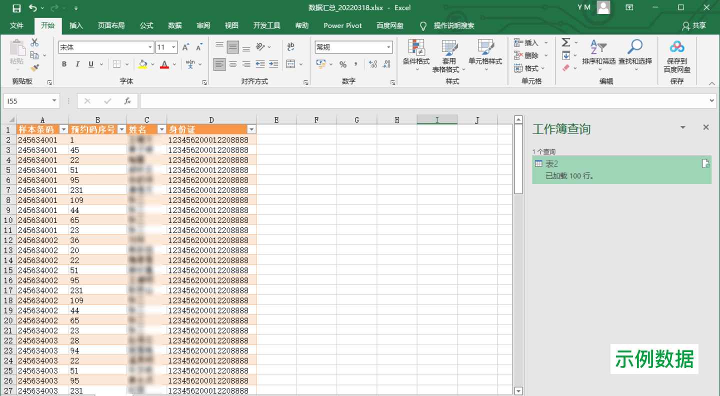
Task: Switch to the 插入 ribbon tab
Action: [x=76, y=25]
